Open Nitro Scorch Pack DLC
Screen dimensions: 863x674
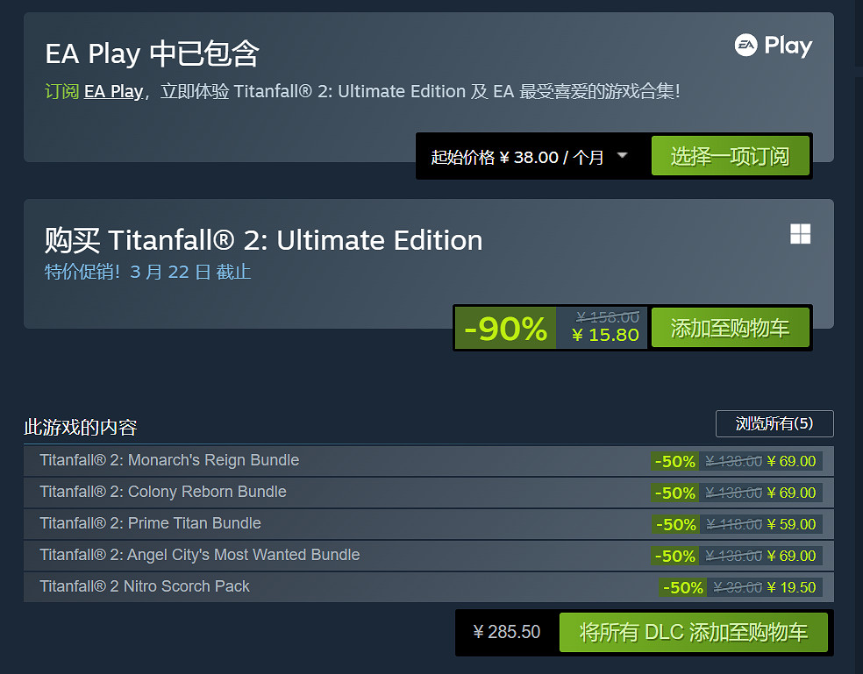(145, 586)
